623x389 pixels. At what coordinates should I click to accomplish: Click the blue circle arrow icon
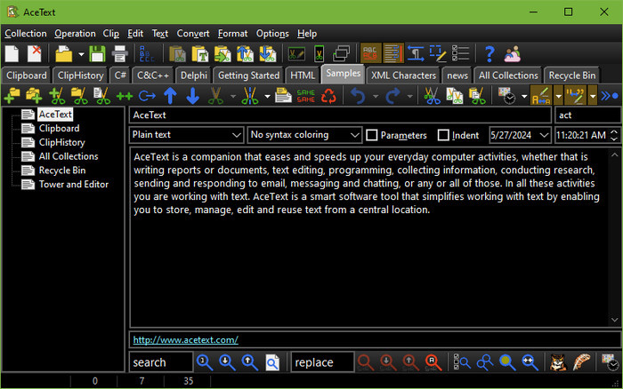[x=147, y=96]
